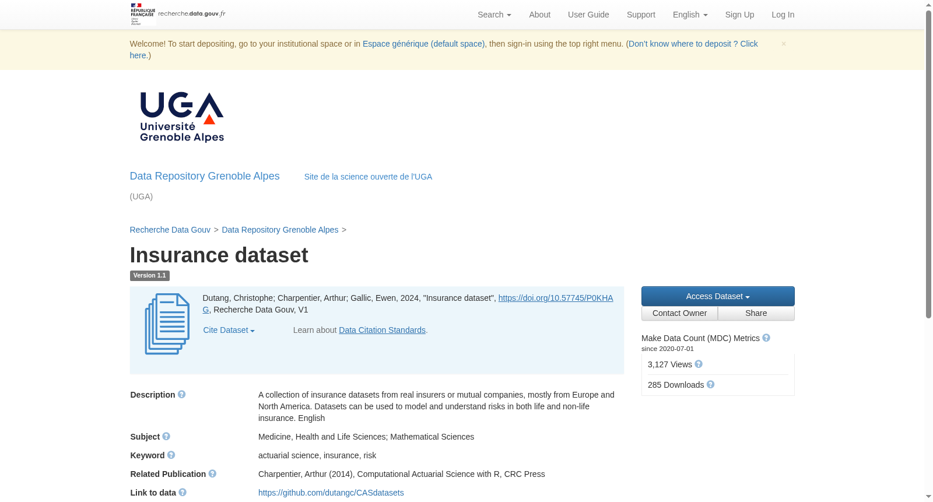
Task: Go to Recherche Data Gouv breadcrumb
Action: coord(170,230)
